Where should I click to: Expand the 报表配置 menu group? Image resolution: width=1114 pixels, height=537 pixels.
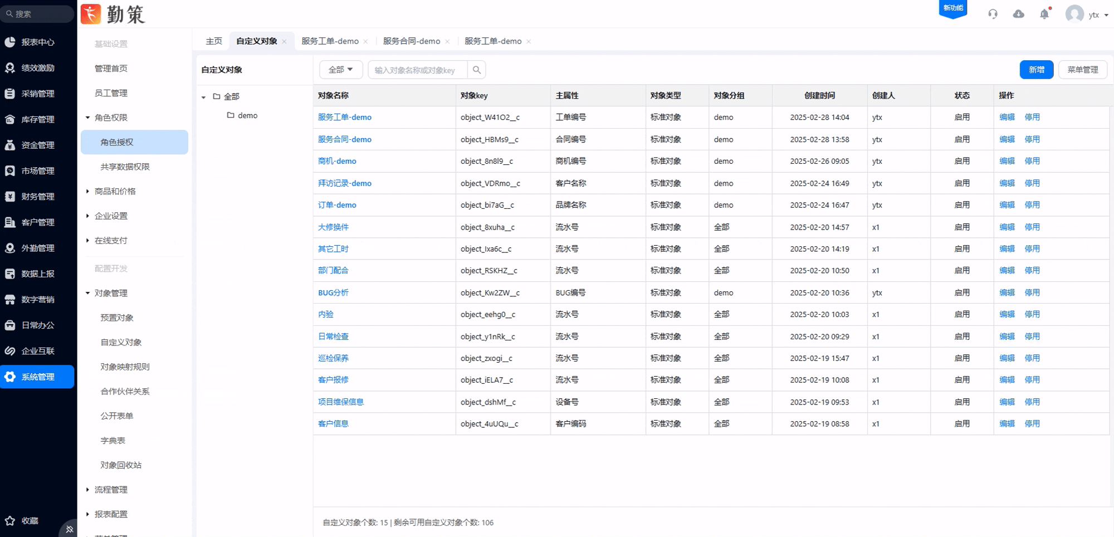click(x=87, y=514)
